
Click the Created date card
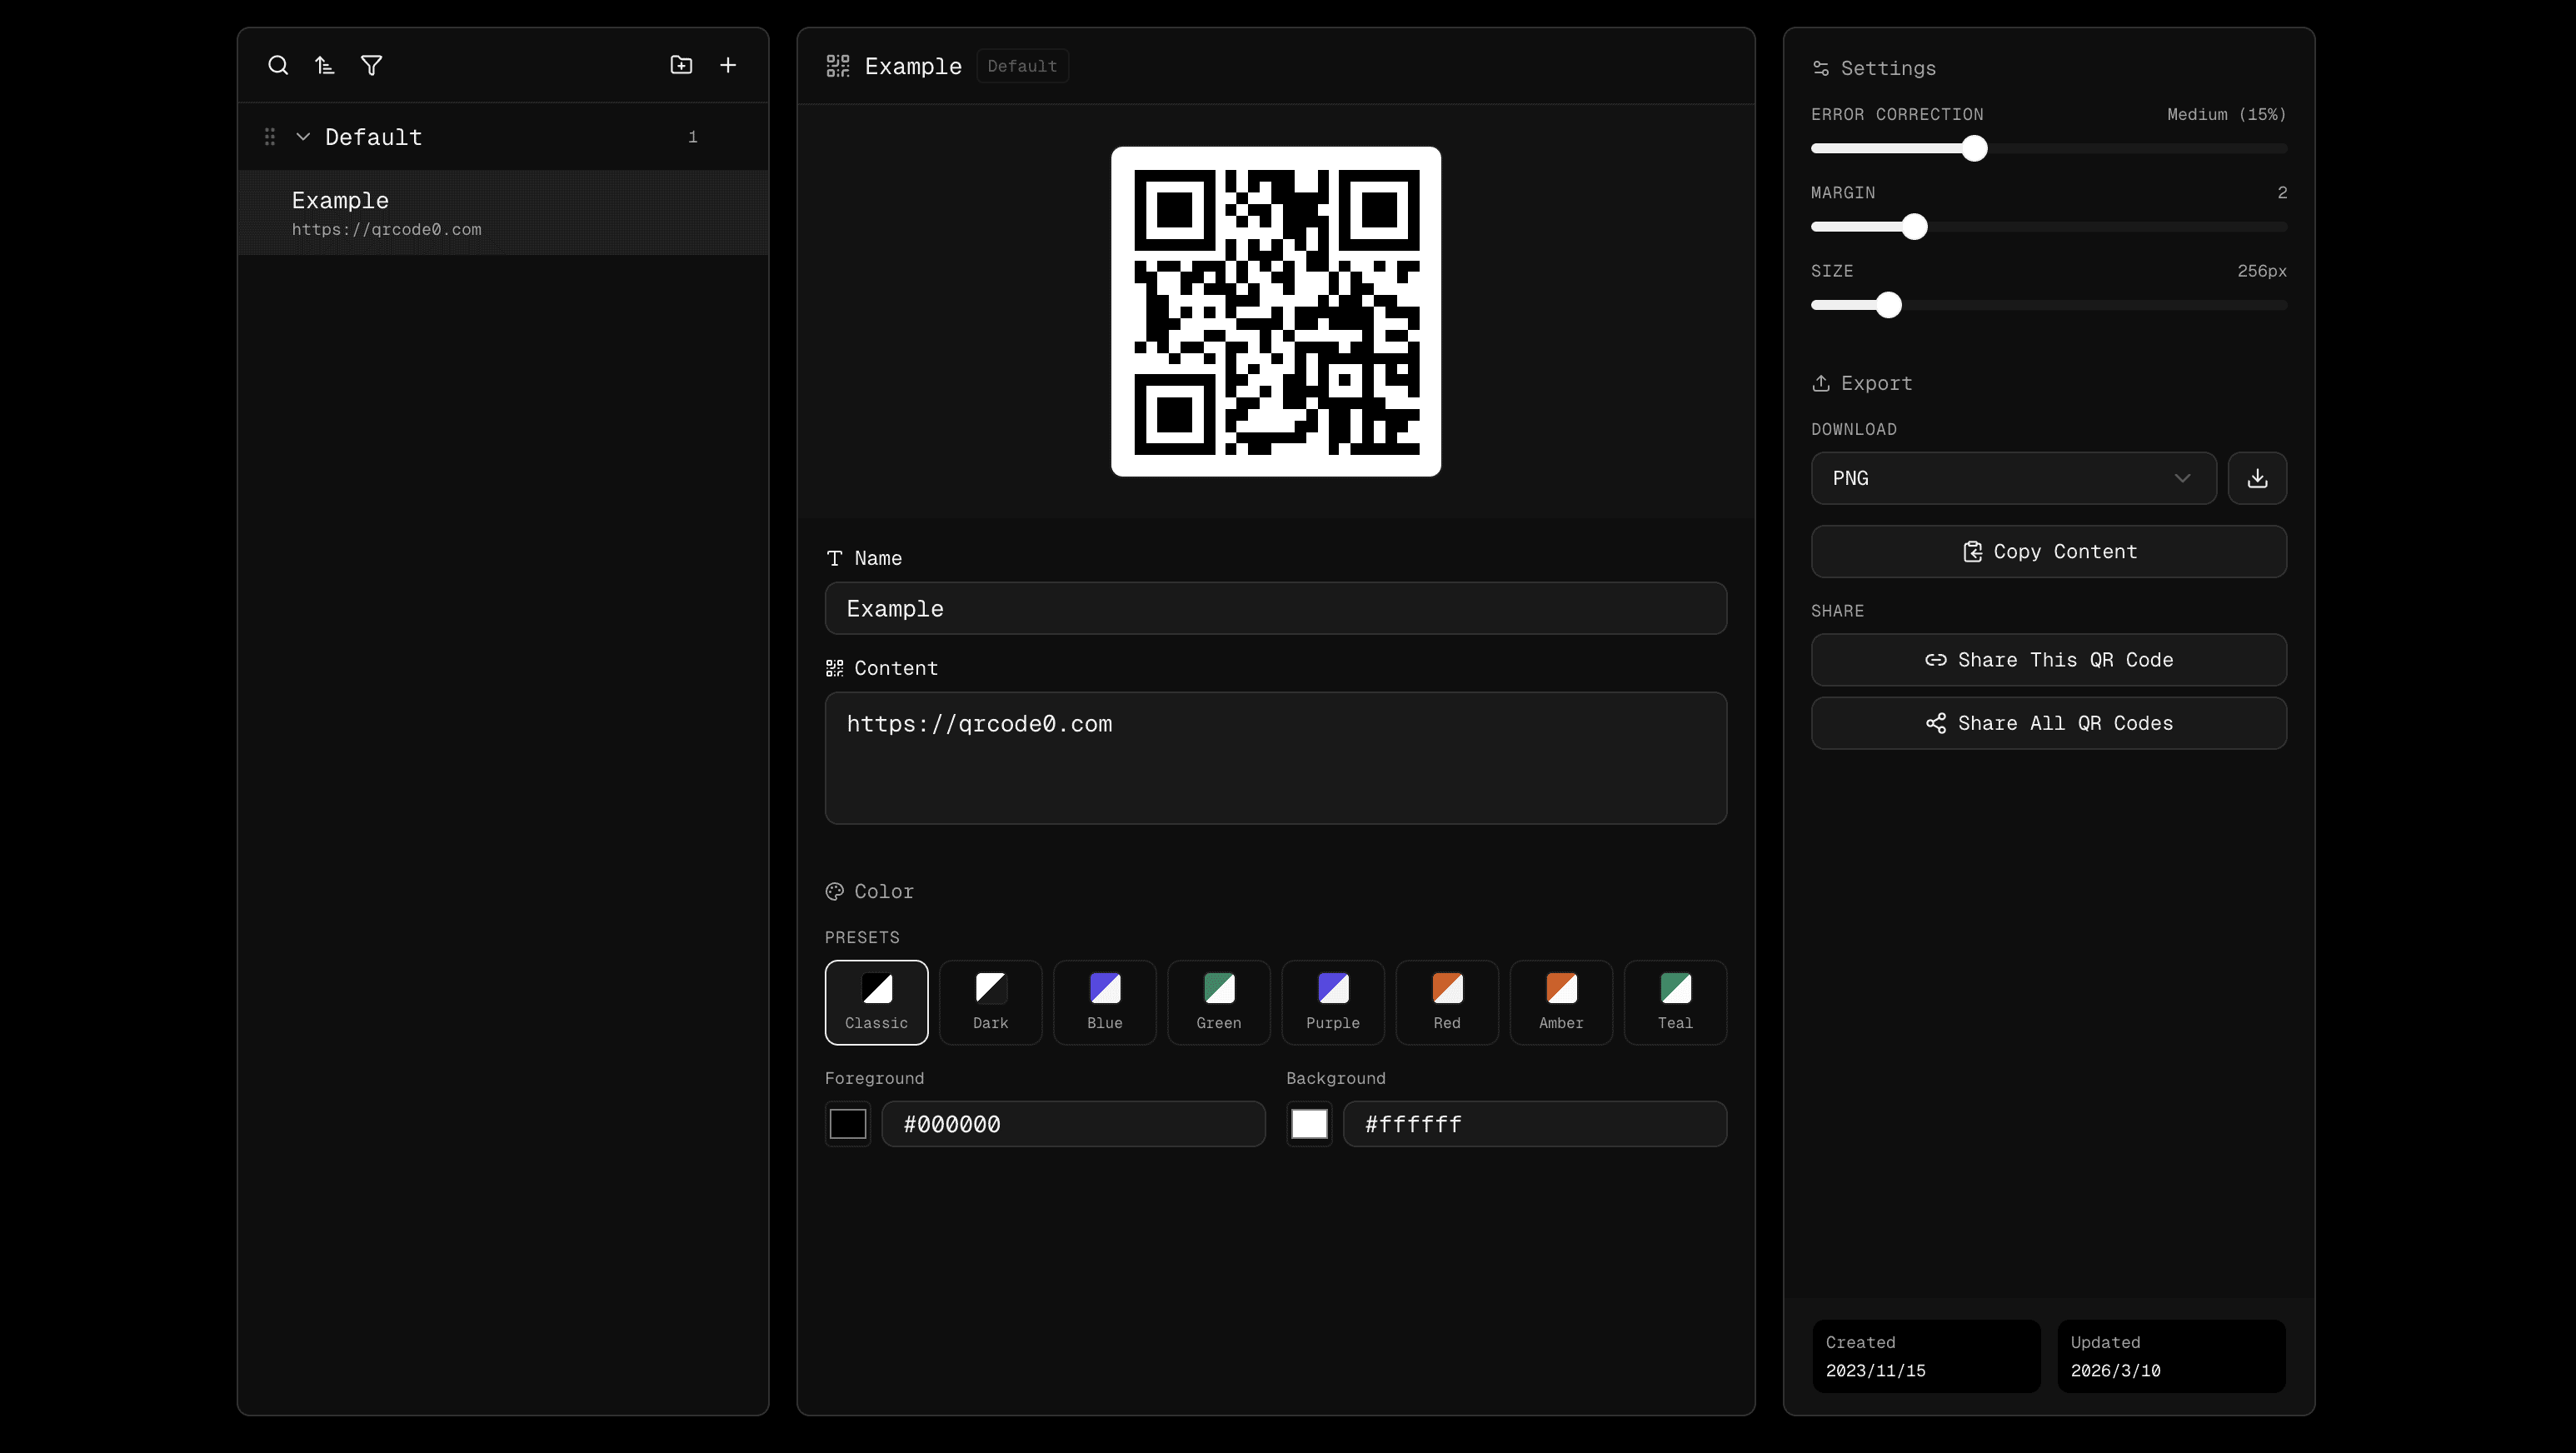coord(1927,1356)
